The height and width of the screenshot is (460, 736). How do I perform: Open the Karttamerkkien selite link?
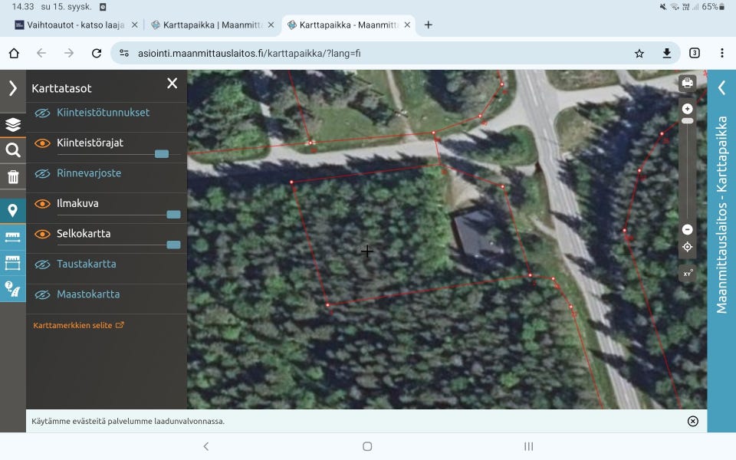point(78,325)
